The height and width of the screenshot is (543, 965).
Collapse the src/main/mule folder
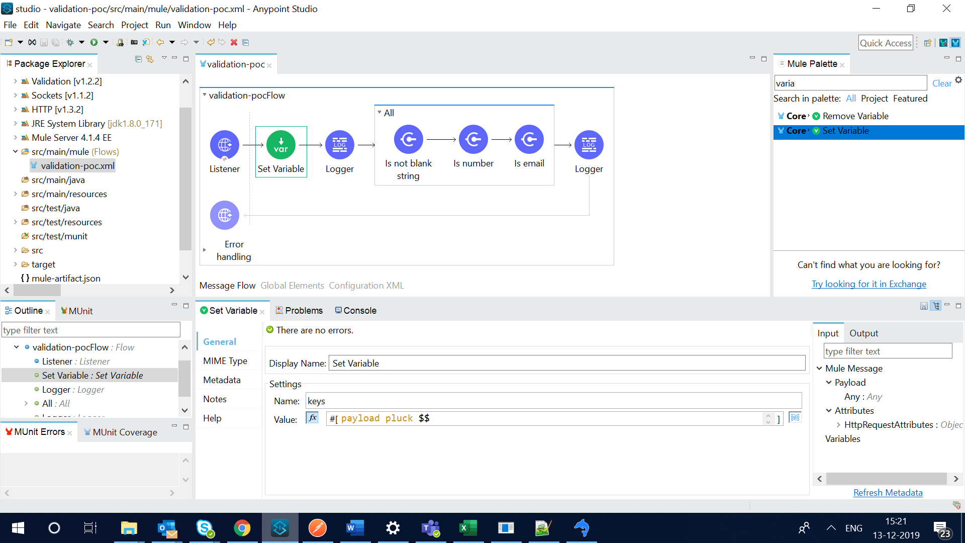pos(16,151)
